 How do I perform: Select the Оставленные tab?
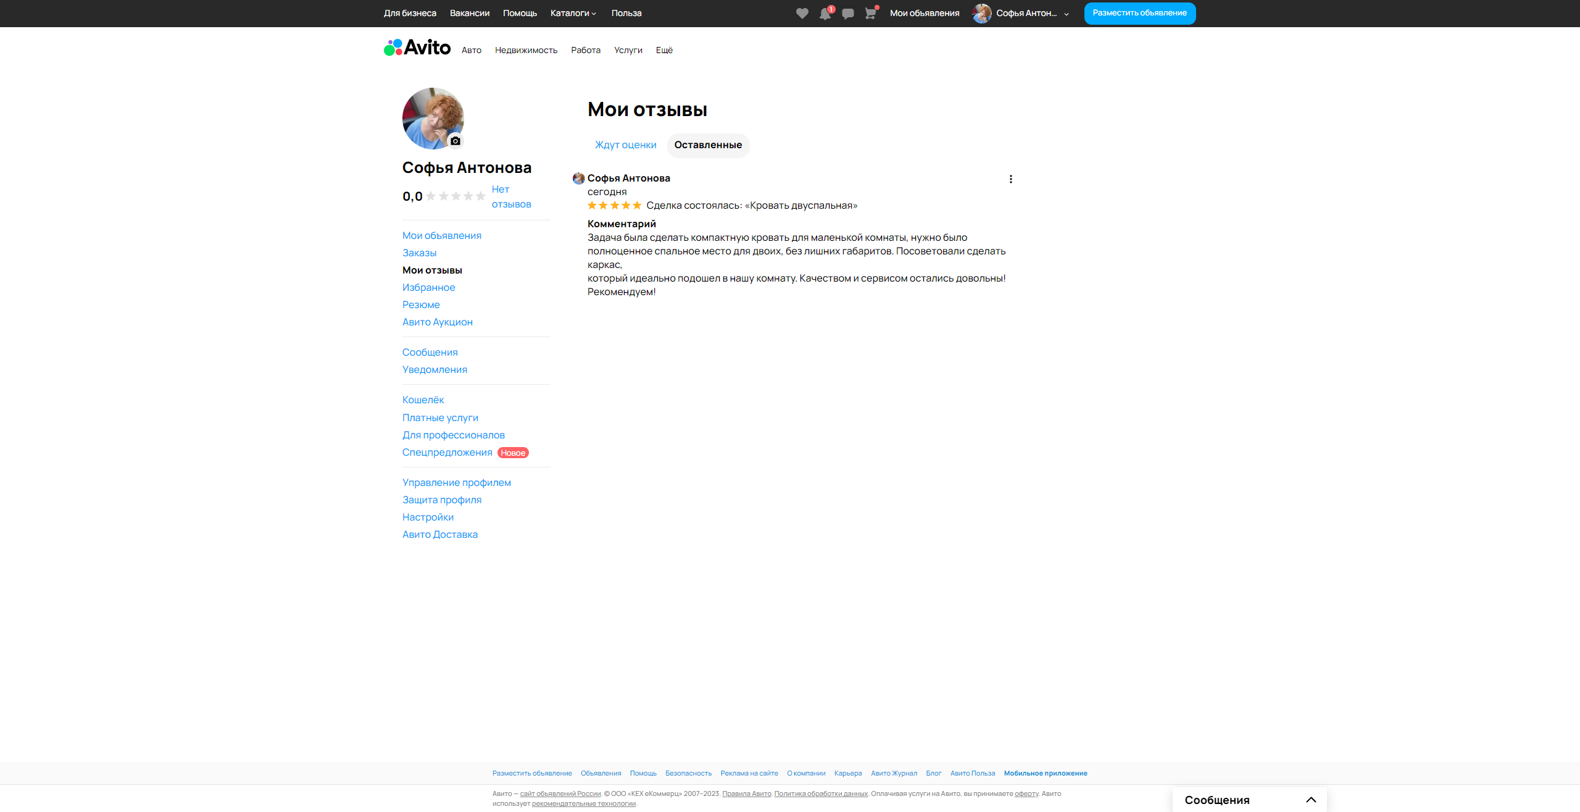pos(708,145)
